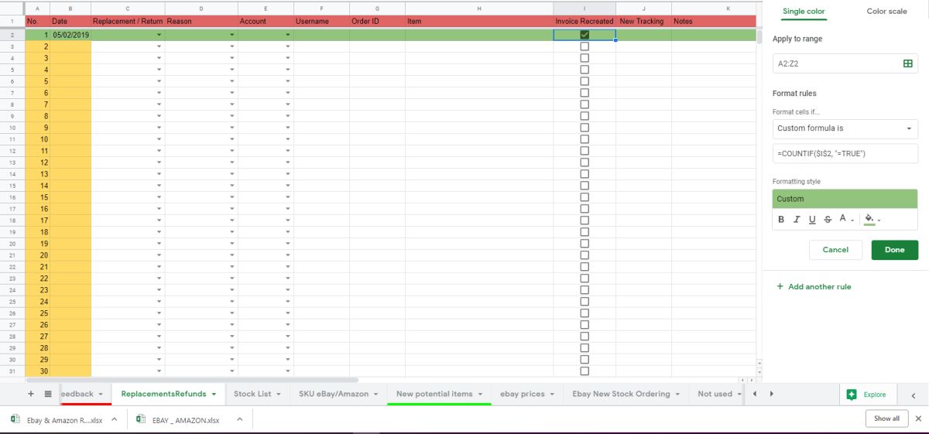Check Invoice Recreated box for row No. 16

(584, 209)
